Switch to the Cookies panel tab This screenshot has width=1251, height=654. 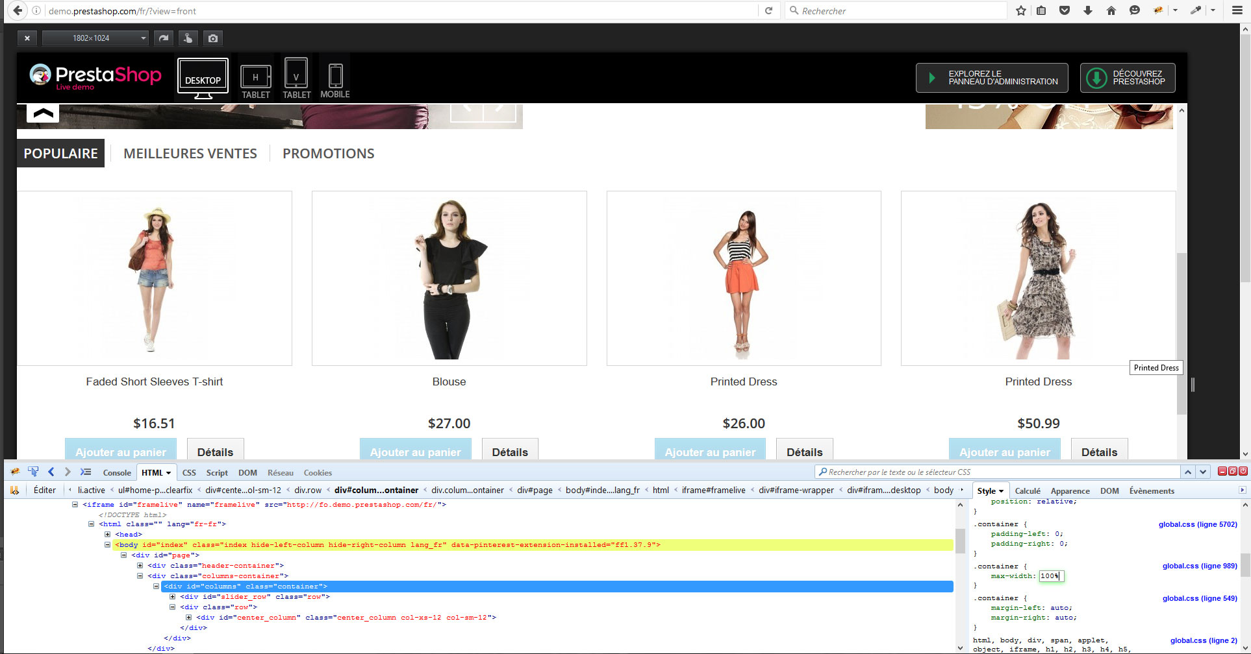(318, 472)
